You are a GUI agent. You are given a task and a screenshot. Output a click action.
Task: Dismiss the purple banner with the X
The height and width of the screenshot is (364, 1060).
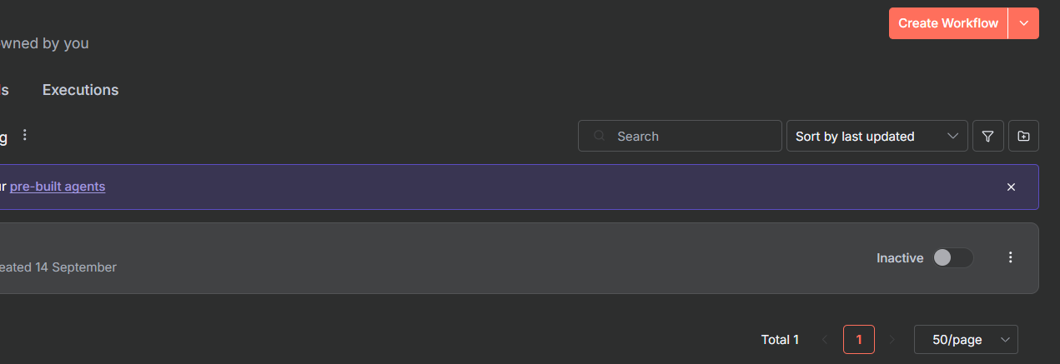(x=1011, y=187)
